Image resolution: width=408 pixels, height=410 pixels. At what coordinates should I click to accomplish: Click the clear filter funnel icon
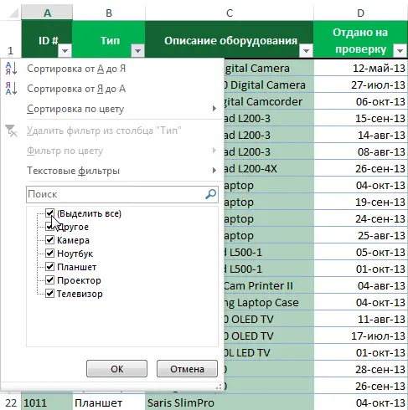click(x=11, y=131)
